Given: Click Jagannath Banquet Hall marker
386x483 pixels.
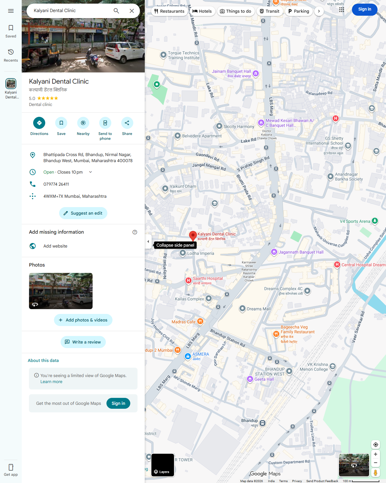Looking at the screenshot, I should coord(274,252).
